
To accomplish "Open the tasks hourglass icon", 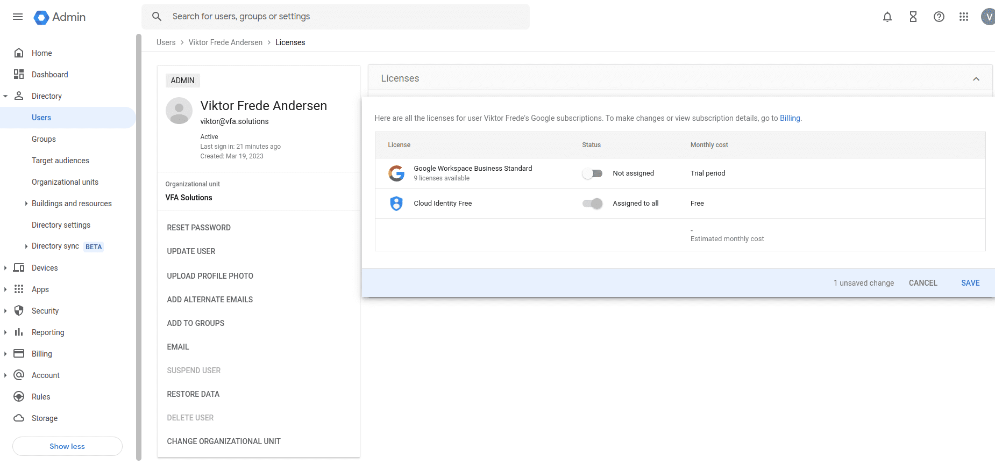I will coord(913,17).
